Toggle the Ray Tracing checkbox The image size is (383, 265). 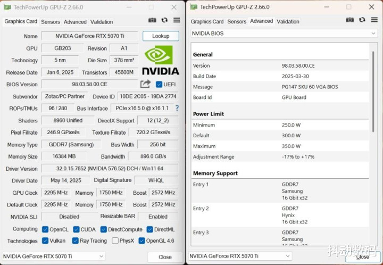point(75,241)
